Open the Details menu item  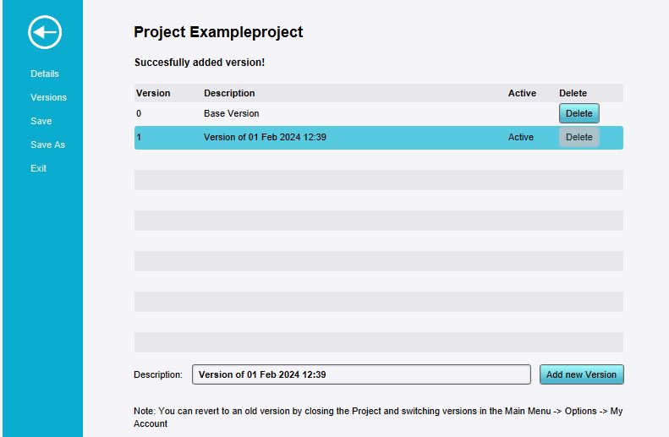coord(45,74)
